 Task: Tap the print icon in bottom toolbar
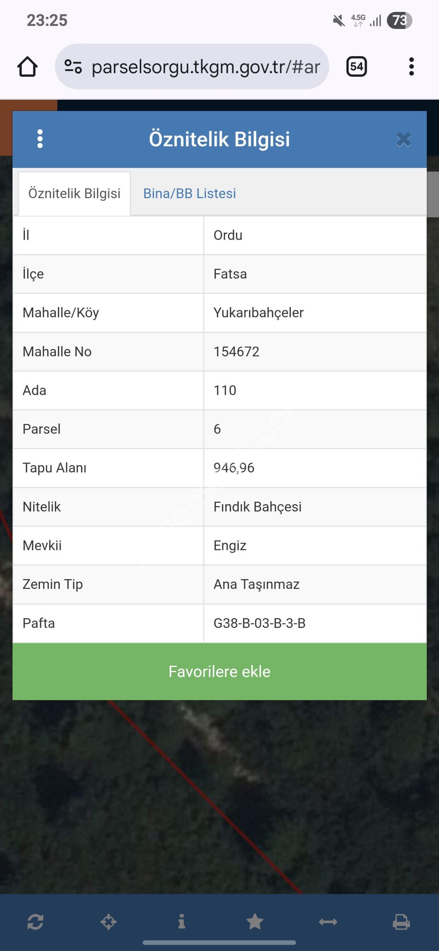point(401,922)
